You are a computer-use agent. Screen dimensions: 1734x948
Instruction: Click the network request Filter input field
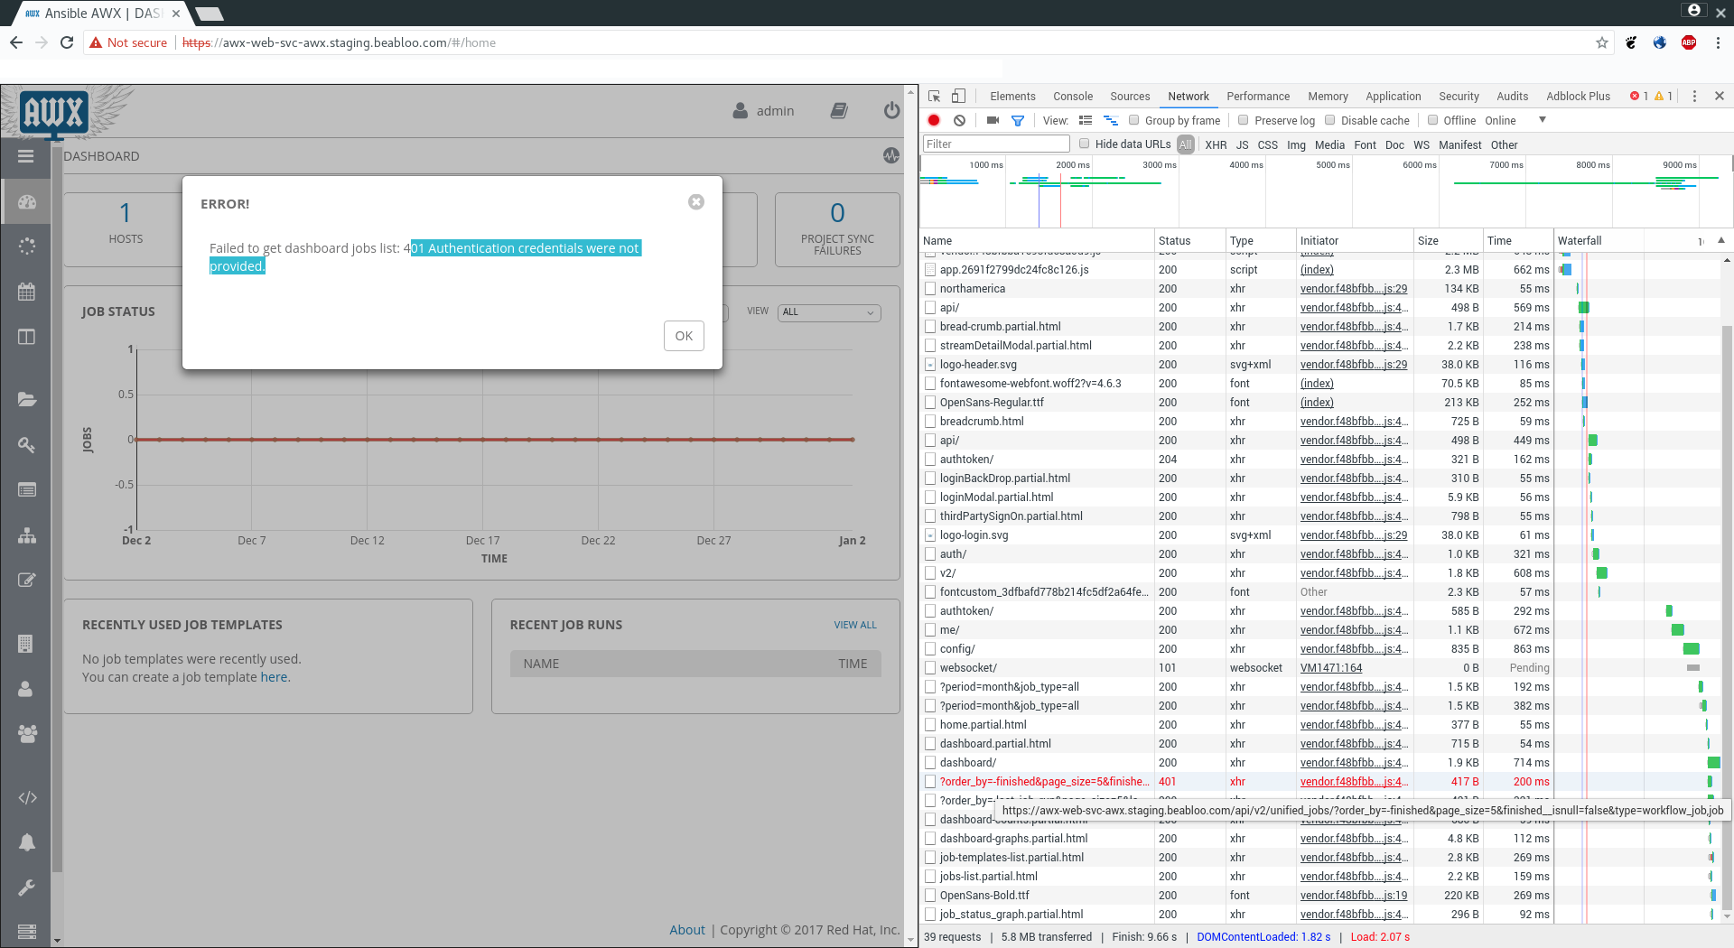[995, 144]
